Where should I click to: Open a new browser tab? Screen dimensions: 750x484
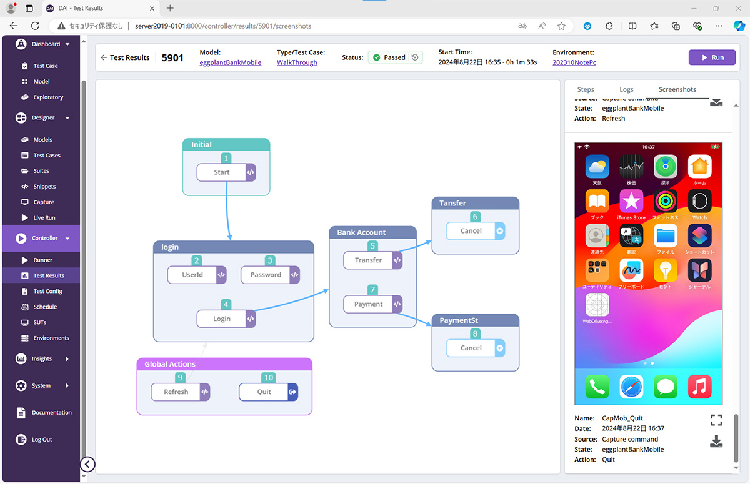[170, 8]
